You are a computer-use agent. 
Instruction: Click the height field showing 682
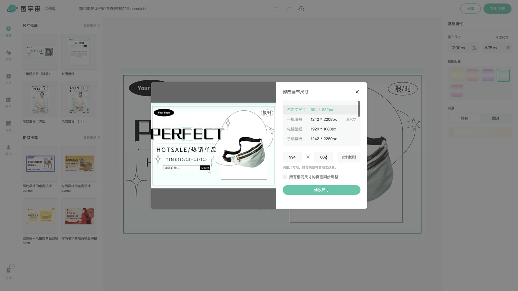click(x=324, y=157)
